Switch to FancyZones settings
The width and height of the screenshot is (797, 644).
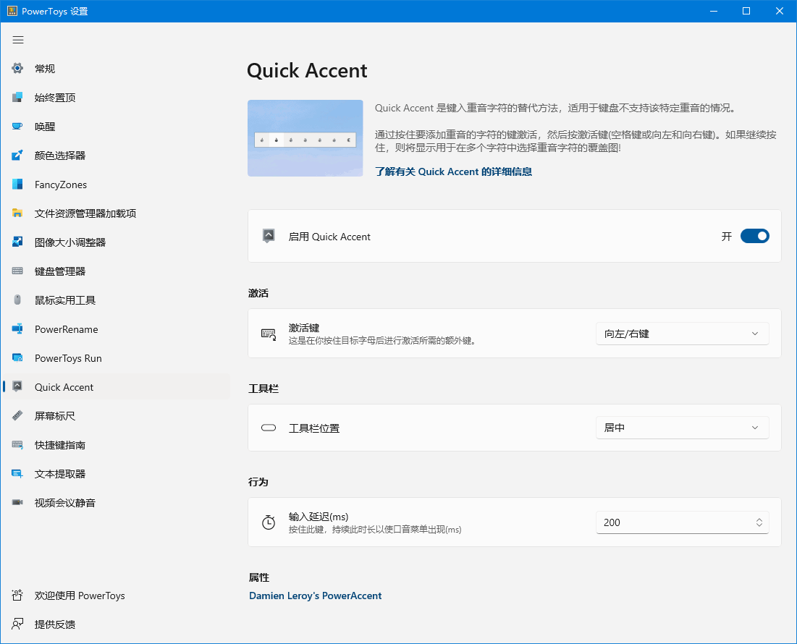[61, 185]
